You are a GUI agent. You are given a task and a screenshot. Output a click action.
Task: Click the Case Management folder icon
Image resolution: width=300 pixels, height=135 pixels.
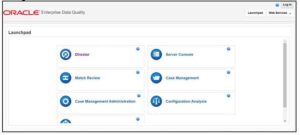[156, 78]
